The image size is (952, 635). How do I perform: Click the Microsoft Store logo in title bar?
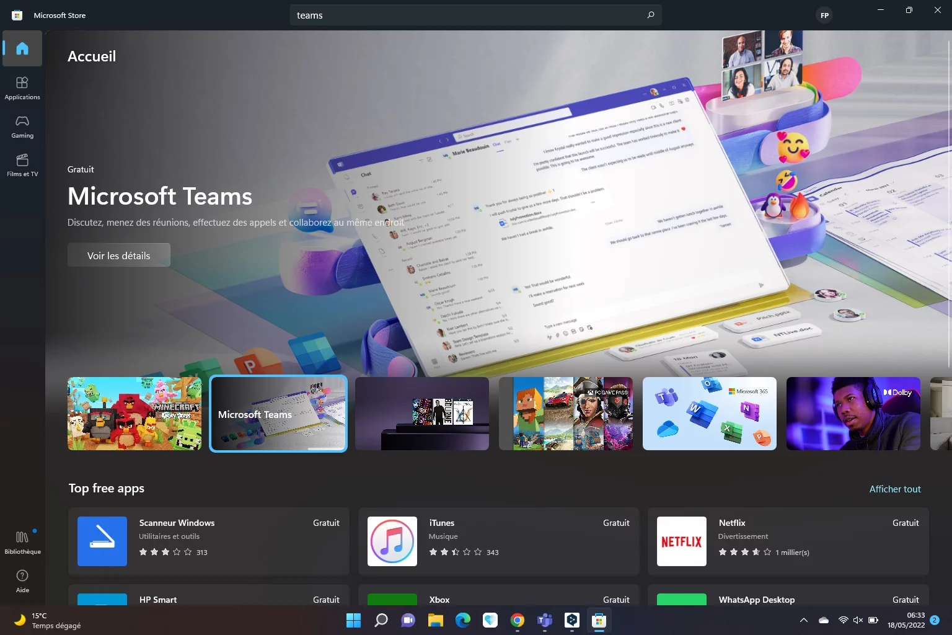point(17,15)
